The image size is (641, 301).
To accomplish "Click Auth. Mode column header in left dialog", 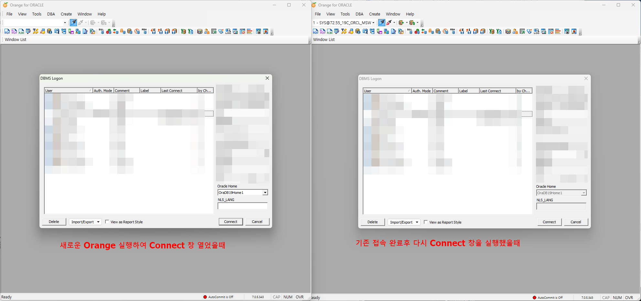I will click(x=103, y=91).
